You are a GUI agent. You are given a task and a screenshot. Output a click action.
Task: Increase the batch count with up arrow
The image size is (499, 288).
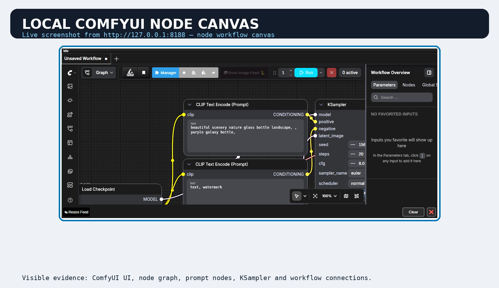click(x=291, y=71)
